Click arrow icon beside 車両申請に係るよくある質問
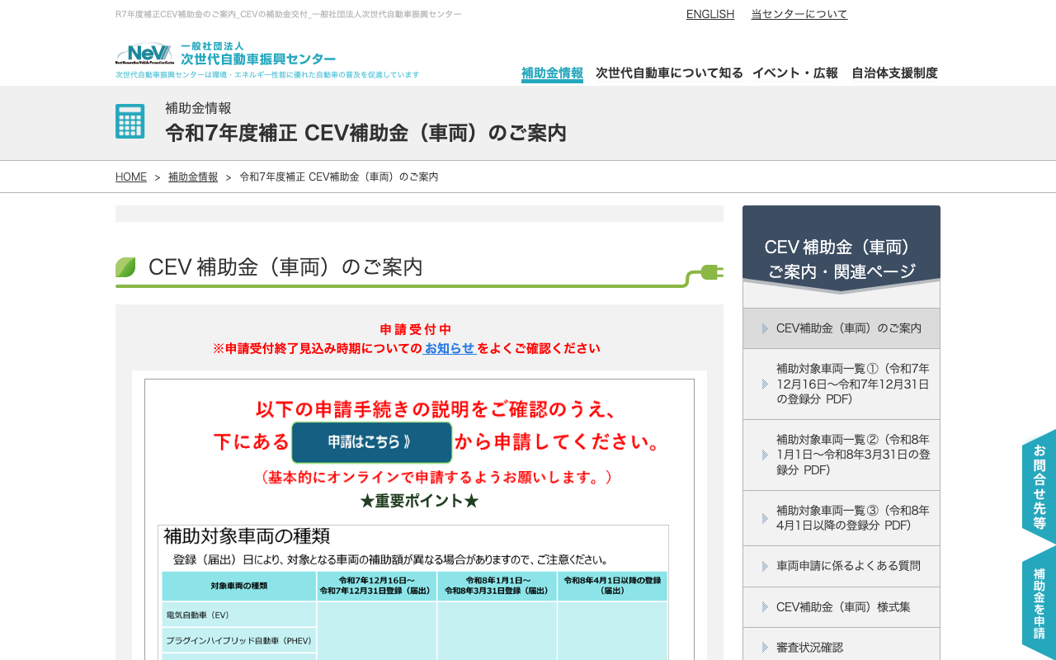Viewport: 1056px width, 660px height. (x=765, y=566)
